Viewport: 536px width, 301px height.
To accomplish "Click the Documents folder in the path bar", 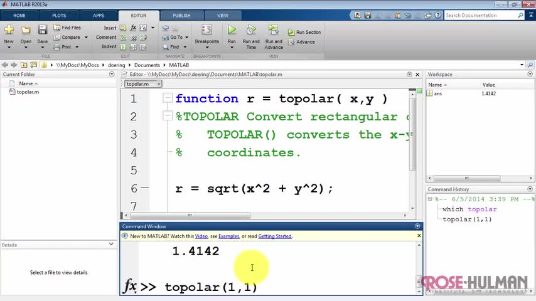I will (x=147, y=65).
